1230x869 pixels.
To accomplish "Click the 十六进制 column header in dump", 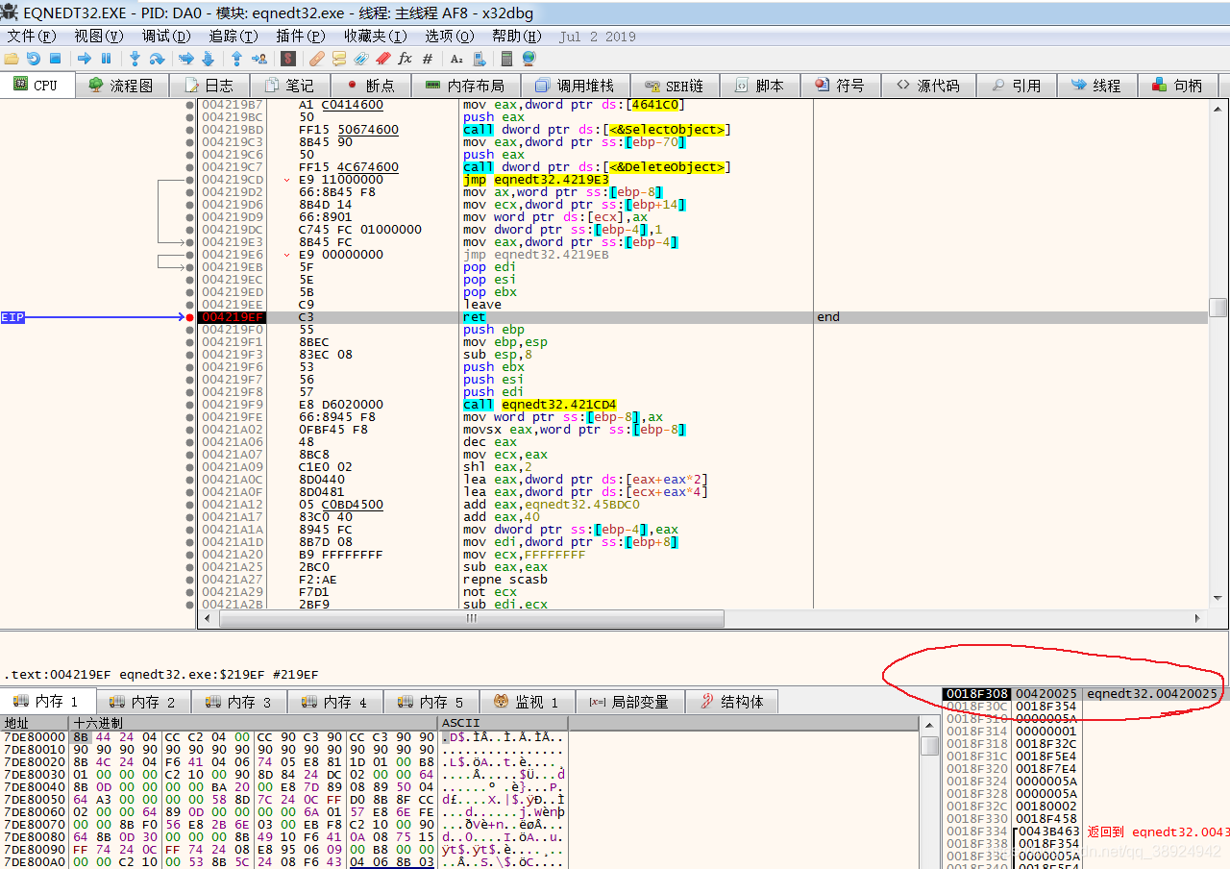I will click(254, 723).
